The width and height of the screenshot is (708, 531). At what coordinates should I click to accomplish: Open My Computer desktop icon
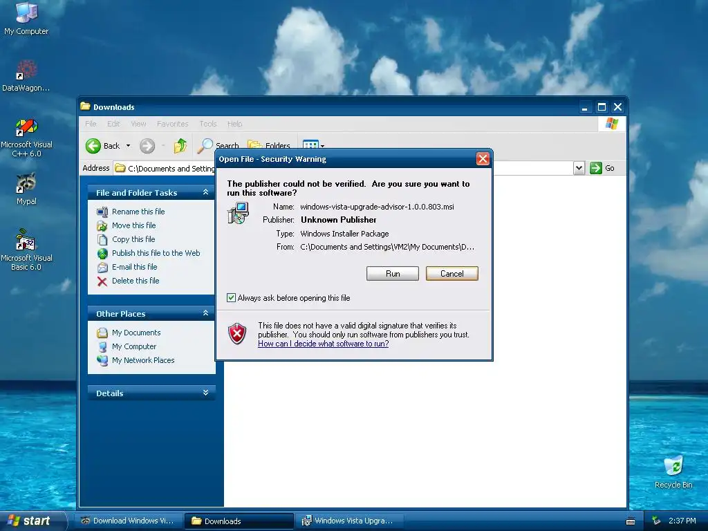[x=26, y=18]
